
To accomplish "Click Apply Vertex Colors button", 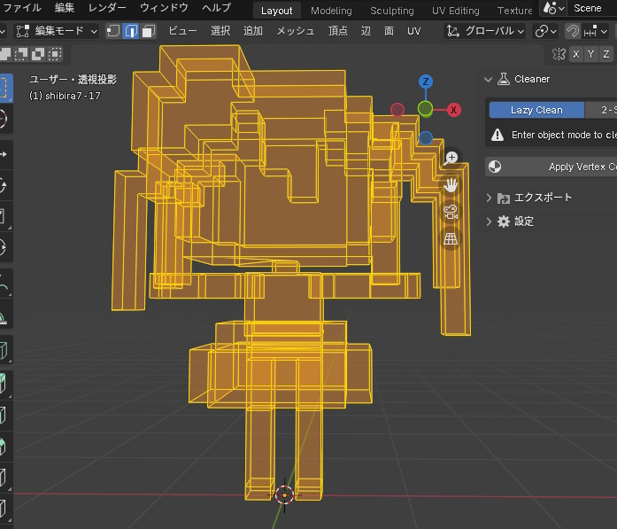I will click(x=551, y=167).
